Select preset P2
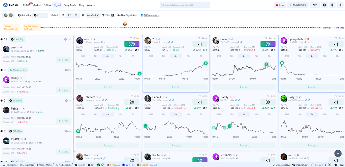This screenshot has width=345, height=167. tap(69, 15)
